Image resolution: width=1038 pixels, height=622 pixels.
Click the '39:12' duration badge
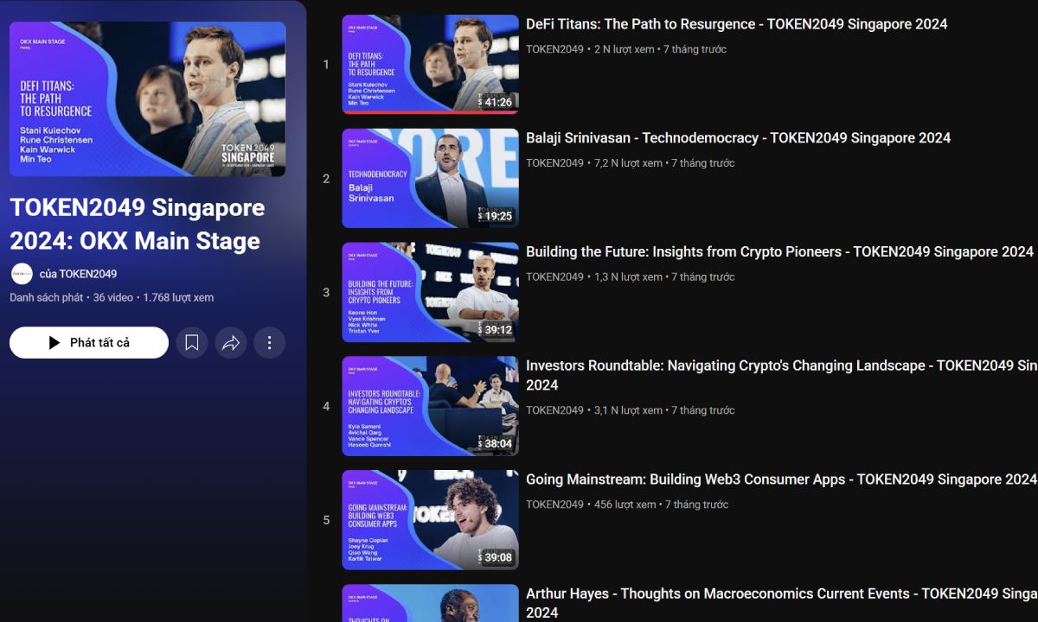click(497, 330)
